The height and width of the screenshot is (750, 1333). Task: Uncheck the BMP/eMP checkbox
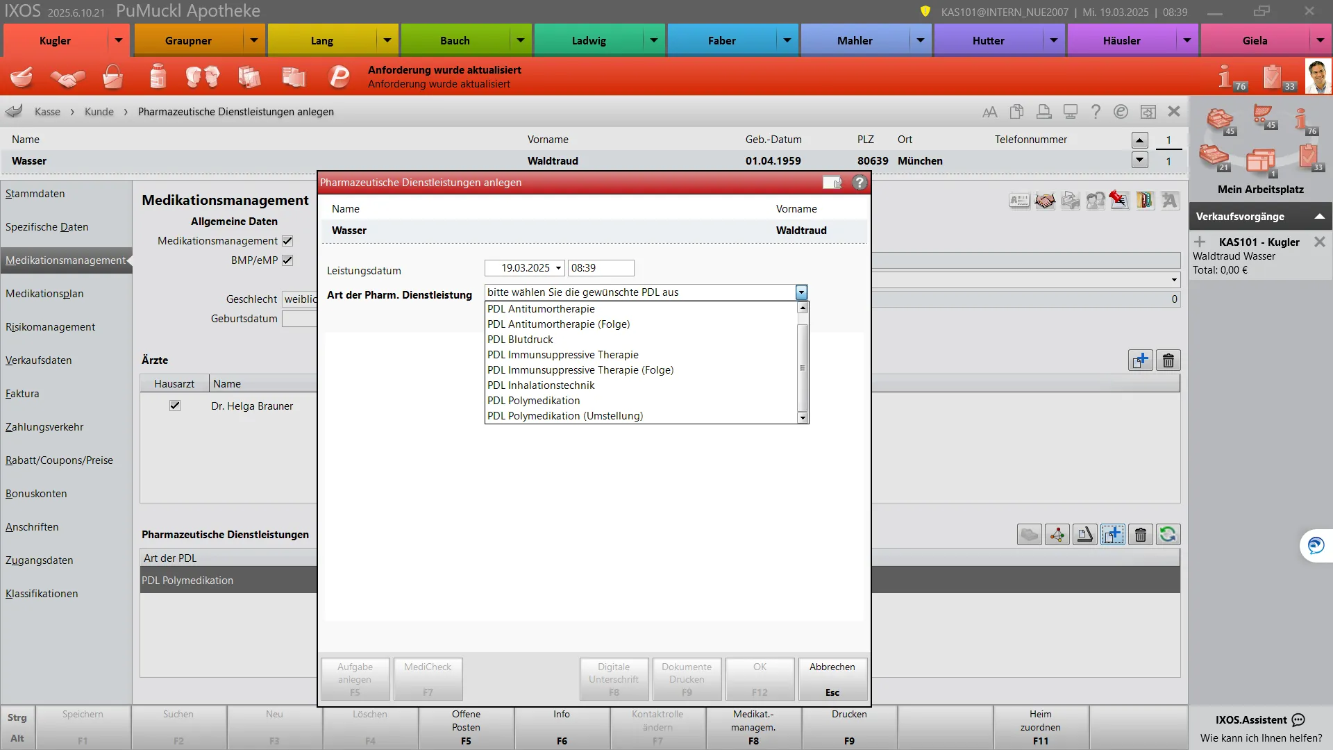point(287,260)
